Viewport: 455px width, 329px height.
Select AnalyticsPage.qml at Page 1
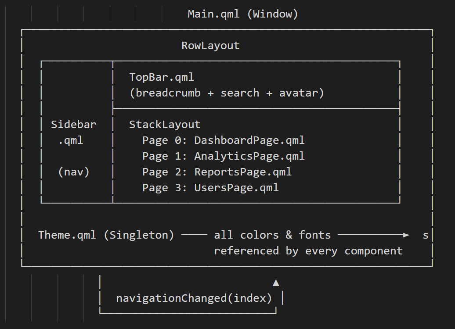tap(223, 156)
